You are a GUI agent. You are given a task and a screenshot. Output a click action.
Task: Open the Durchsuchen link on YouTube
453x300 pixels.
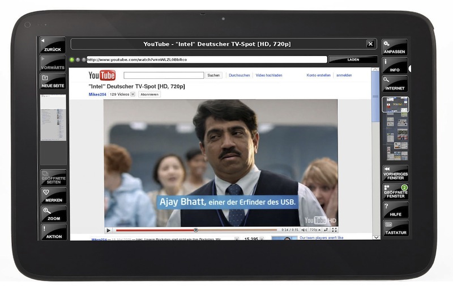point(239,75)
